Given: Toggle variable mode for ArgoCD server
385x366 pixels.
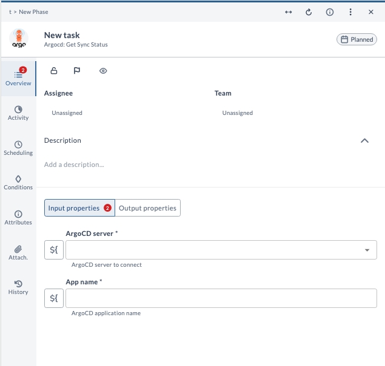Looking at the screenshot, I should tap(54, 250).
